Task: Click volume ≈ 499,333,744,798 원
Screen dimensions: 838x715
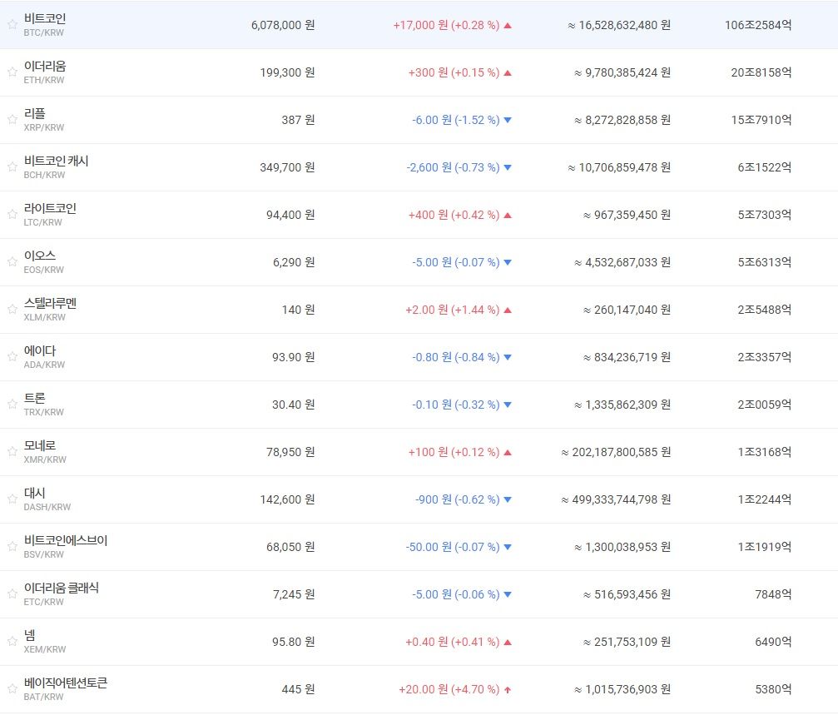Action: coord(616,499)
